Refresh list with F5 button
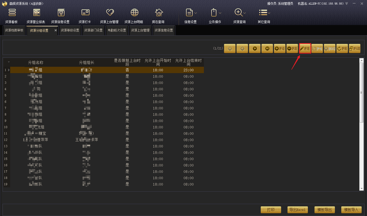 pos(342,48)
